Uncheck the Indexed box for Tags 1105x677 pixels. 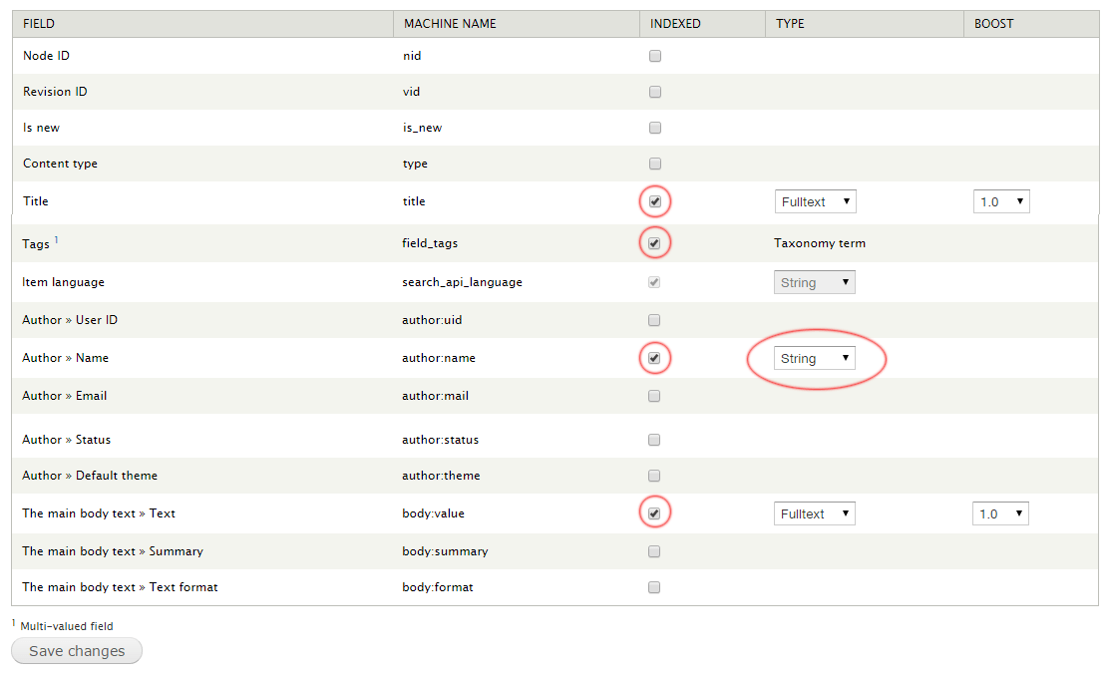point(654,242)
